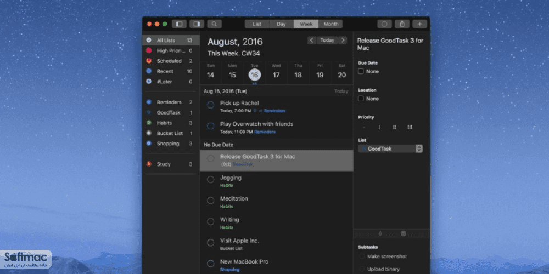Image resolution: width=549 pixels, height=274 pixels.
Task: Click the GoodTask list icon in sidebar
Action: [149, 112]
